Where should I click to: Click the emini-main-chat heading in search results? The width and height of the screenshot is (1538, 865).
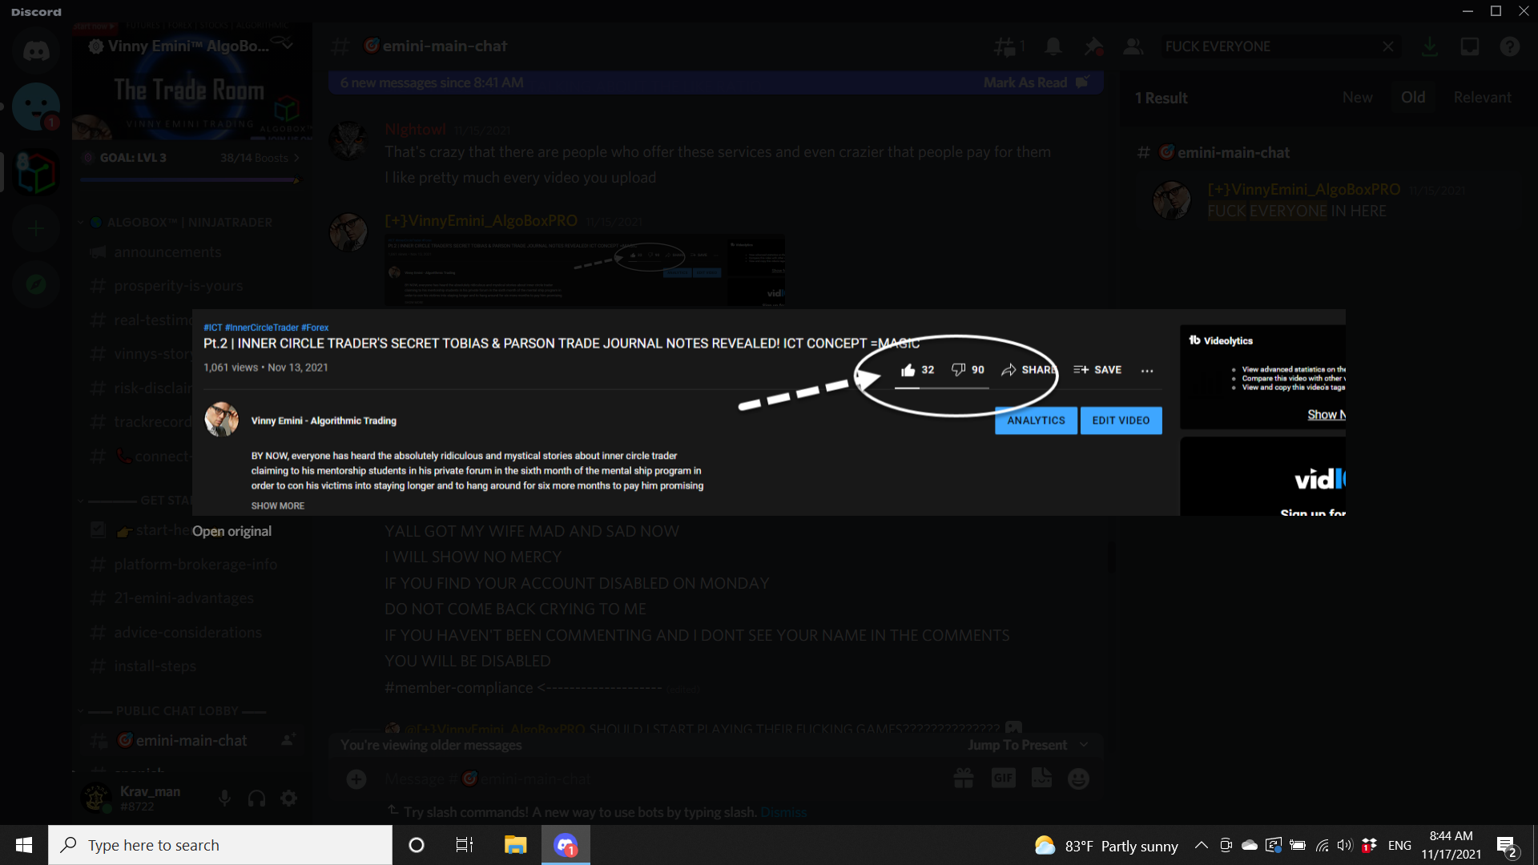(x=1223, y=152)
